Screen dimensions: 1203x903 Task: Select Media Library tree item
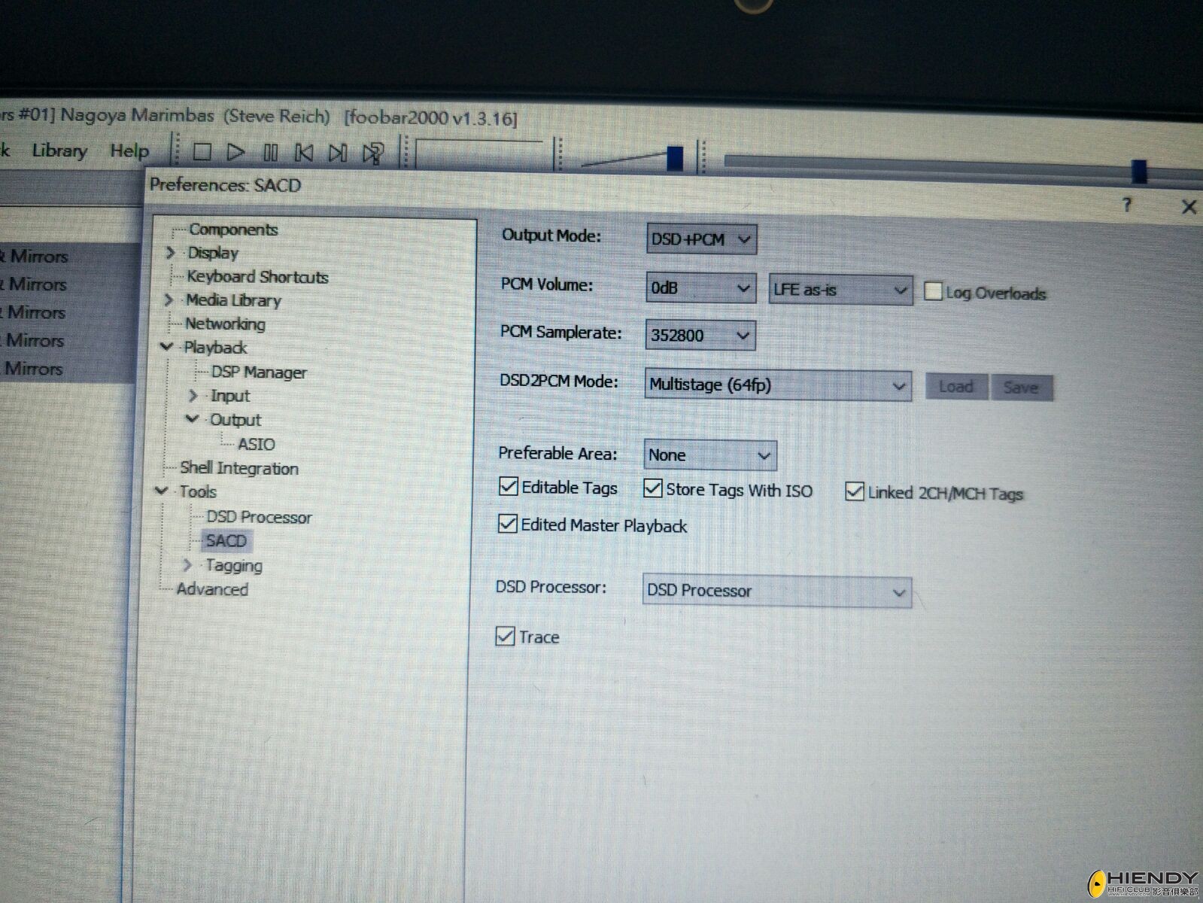[233, 300]
